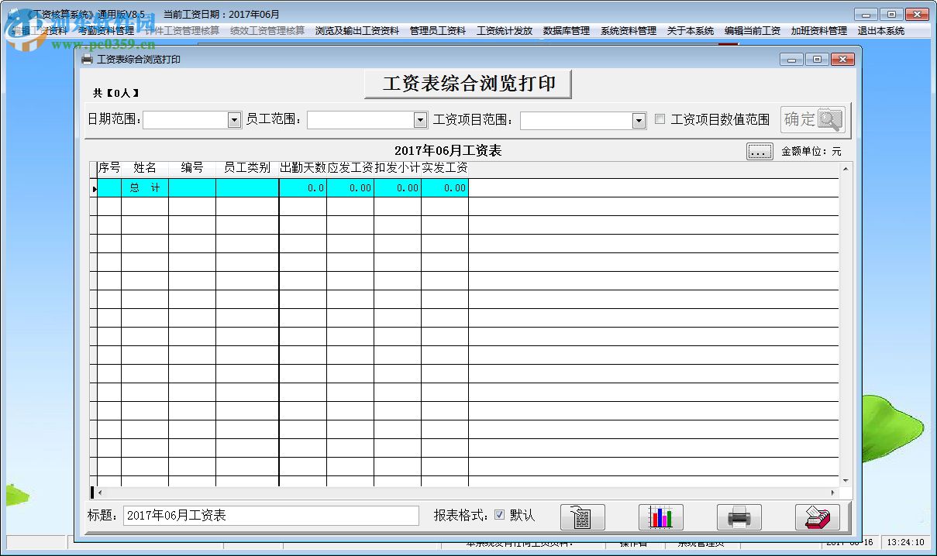Image resolution: width=937 pixels, height=556 pixels.
Task: Open the 数据库管理 menu
Action: coord(567,31)
